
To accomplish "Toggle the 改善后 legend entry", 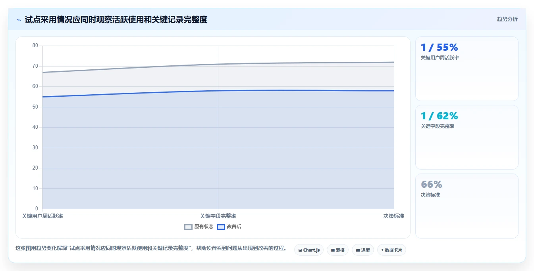I will [x=228, y=227].
